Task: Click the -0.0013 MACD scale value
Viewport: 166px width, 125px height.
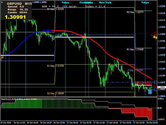Action: 161,119
